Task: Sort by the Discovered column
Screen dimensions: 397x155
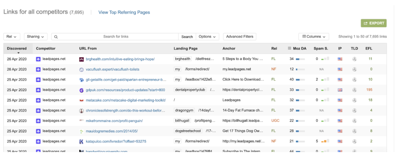Action: click(x=17, y=48)
